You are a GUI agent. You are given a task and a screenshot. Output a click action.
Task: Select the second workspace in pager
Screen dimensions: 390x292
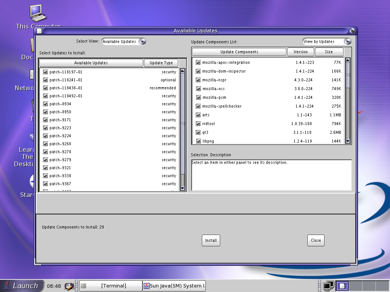[x=356, y=286]
